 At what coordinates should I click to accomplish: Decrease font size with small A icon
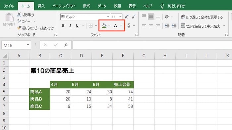134,17
